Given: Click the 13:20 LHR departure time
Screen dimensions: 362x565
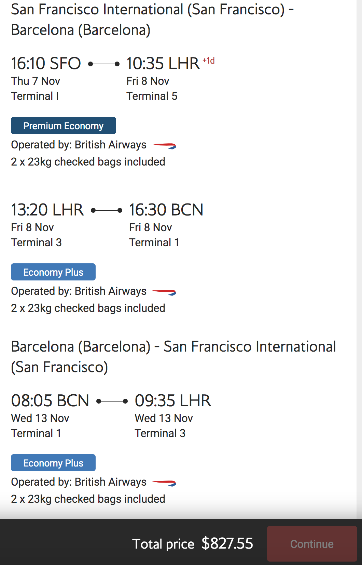Looking at the screenshot, I should (x=47, y=210).
